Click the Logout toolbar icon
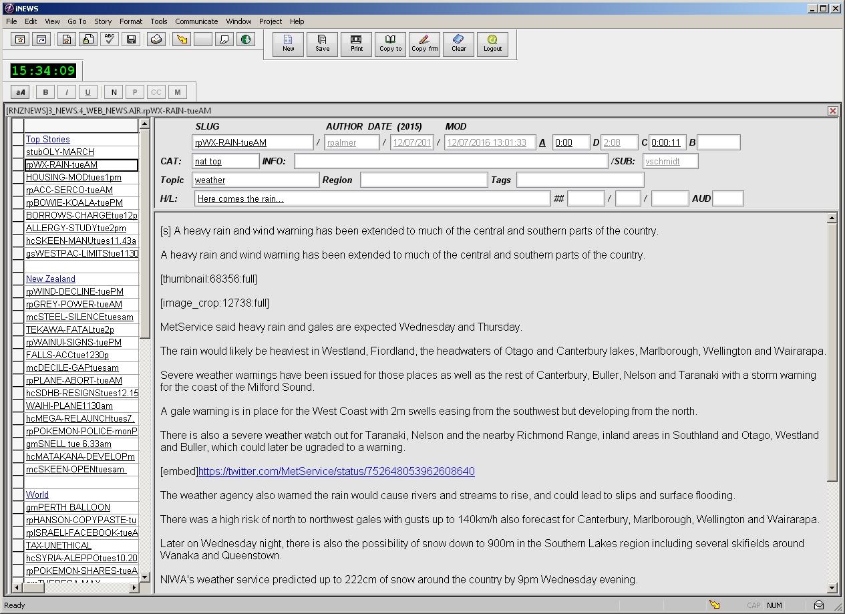This screenshot has height=614, width=845. pyautogui.click(x=492, y=44)
